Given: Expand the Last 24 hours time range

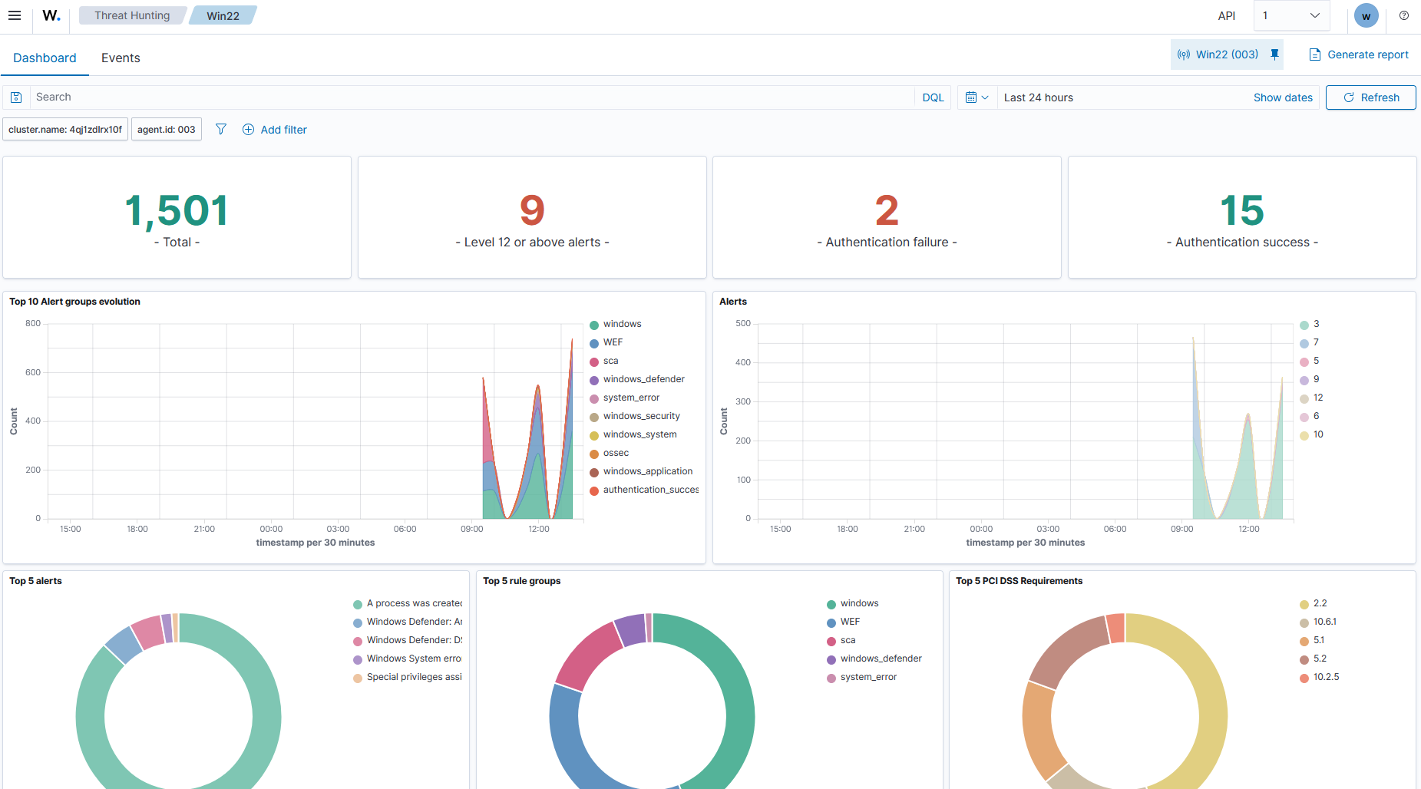Looking at the screenshot, I should pyautogui.click(x=1039, y=97).
